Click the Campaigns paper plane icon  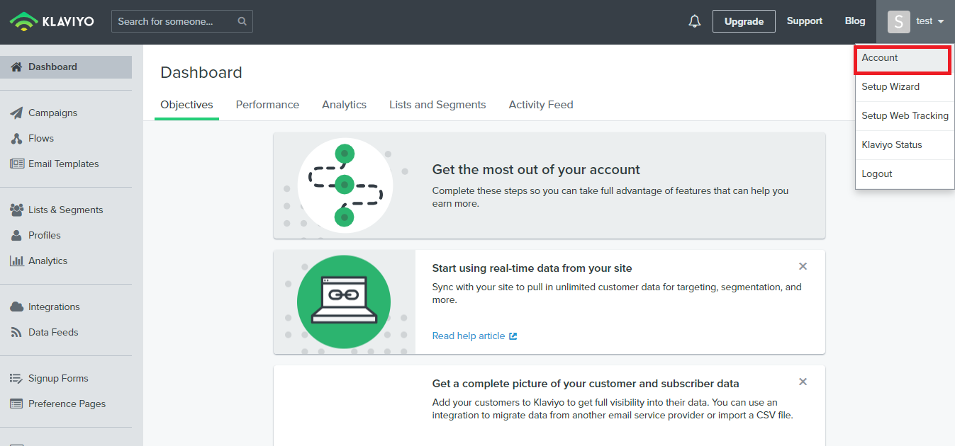pyautogui.click(x=17, y=113)
